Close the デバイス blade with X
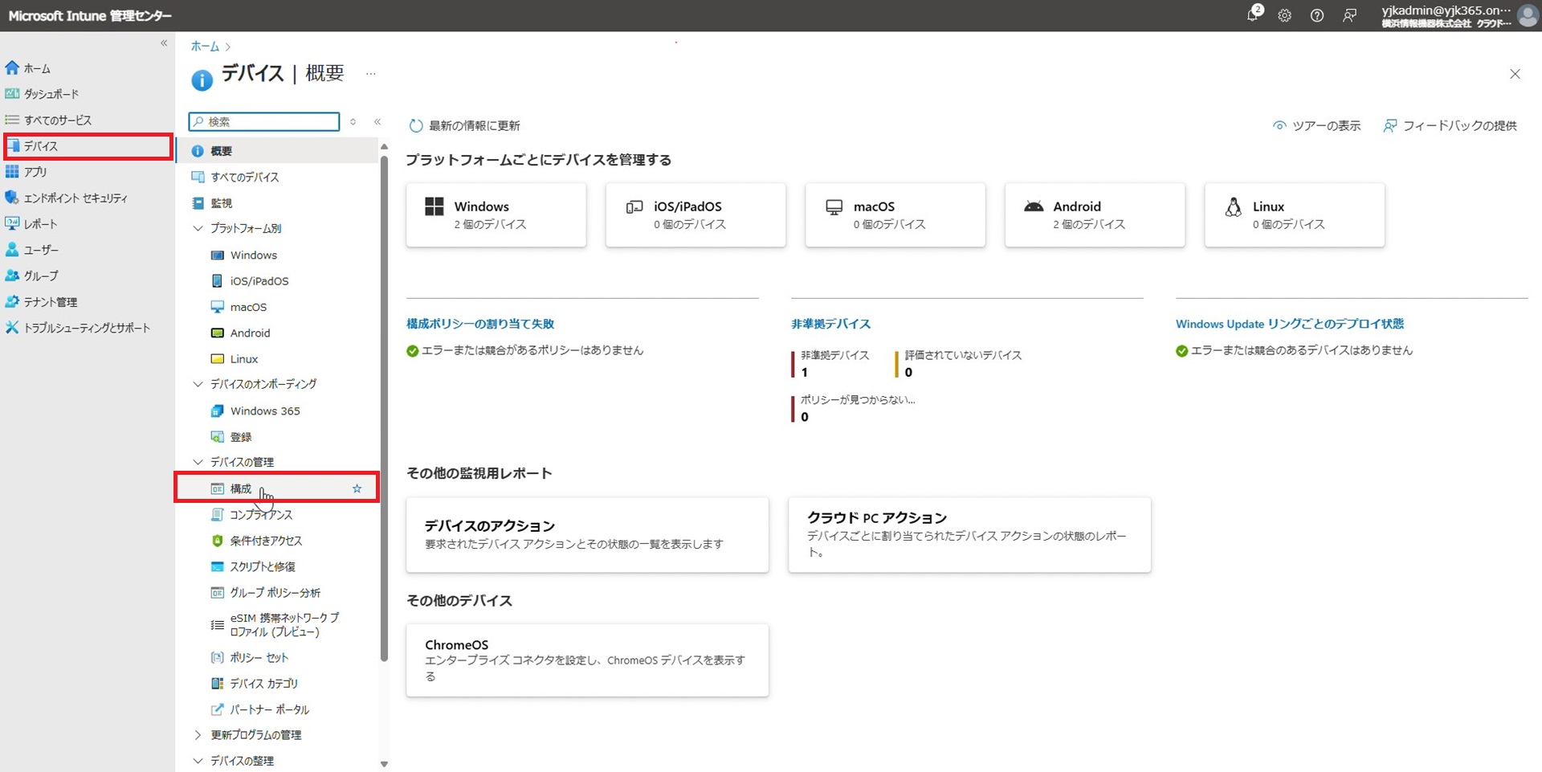This screenshot has width=1542, height=772. click(1515, 74)
